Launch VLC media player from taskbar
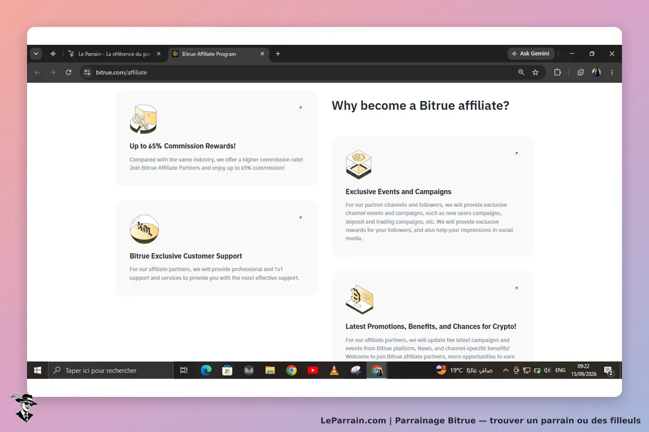 pos(334,370)
